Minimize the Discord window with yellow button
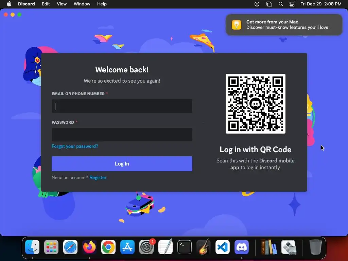348x261 pixels. (13, 15)
